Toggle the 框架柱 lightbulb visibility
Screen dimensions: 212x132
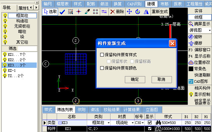point(5,16)
